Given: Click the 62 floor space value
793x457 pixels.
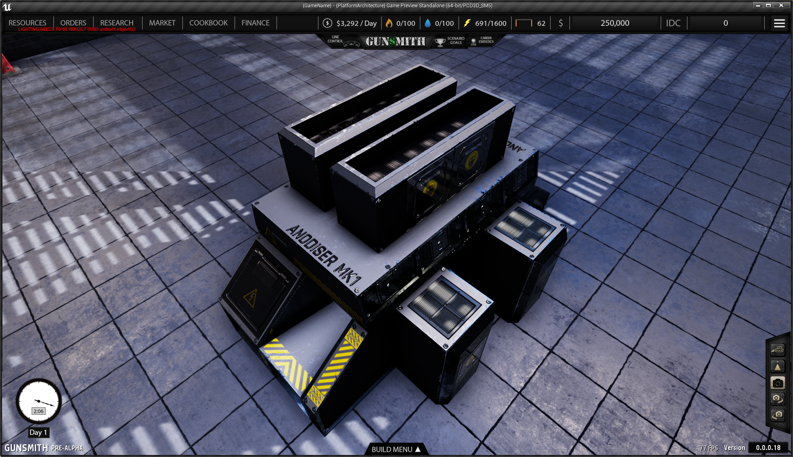Looking at the screenshot, I should (x=541, y=23).
